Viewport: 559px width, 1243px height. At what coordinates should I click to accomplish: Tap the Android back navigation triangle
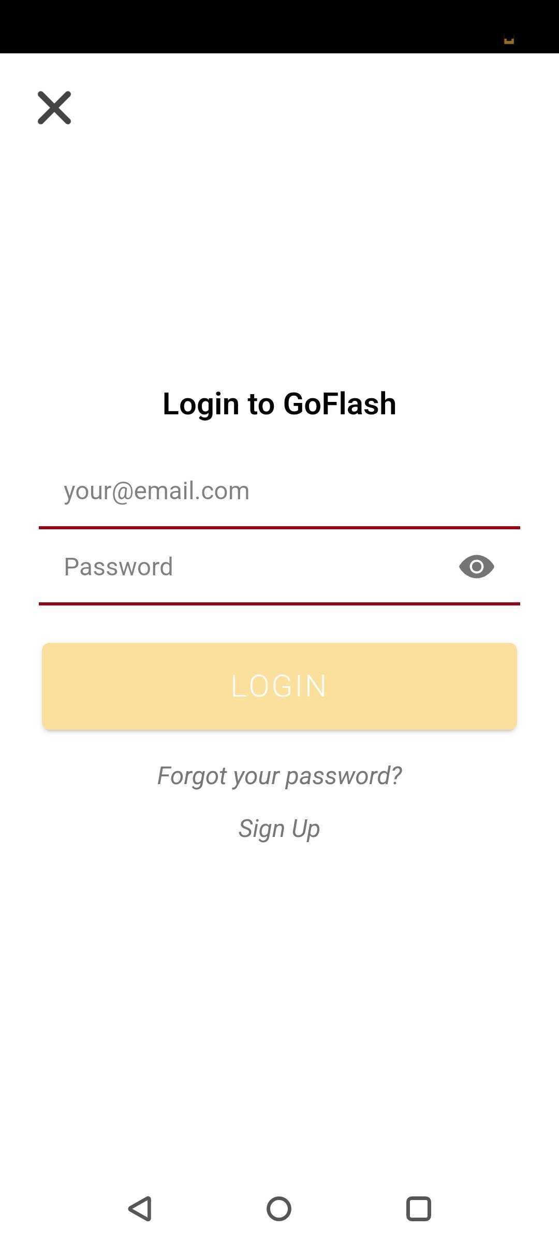tap(140, 1209)
